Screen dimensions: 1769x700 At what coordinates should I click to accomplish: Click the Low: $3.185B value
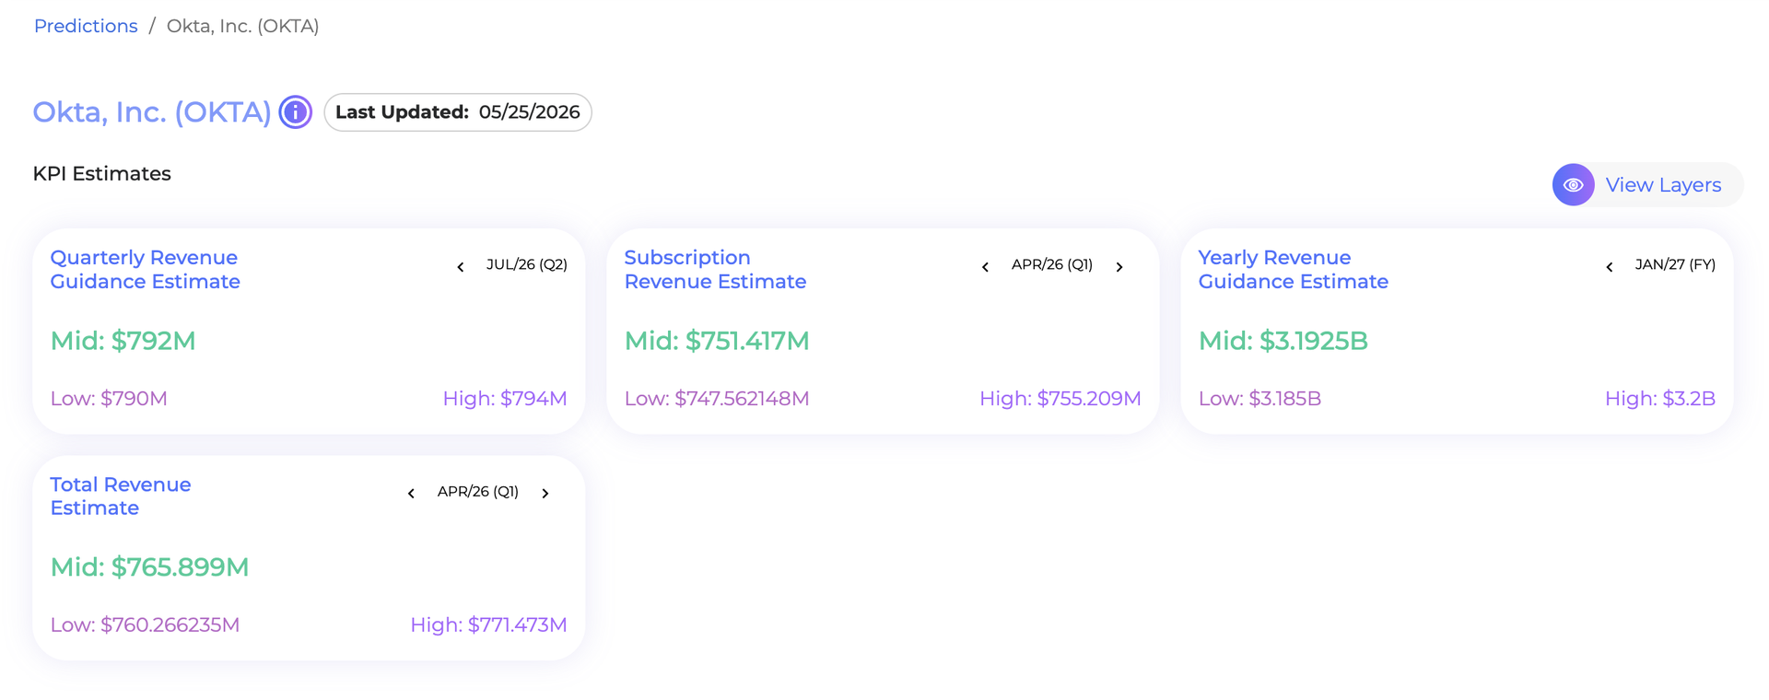[1259, 399]
